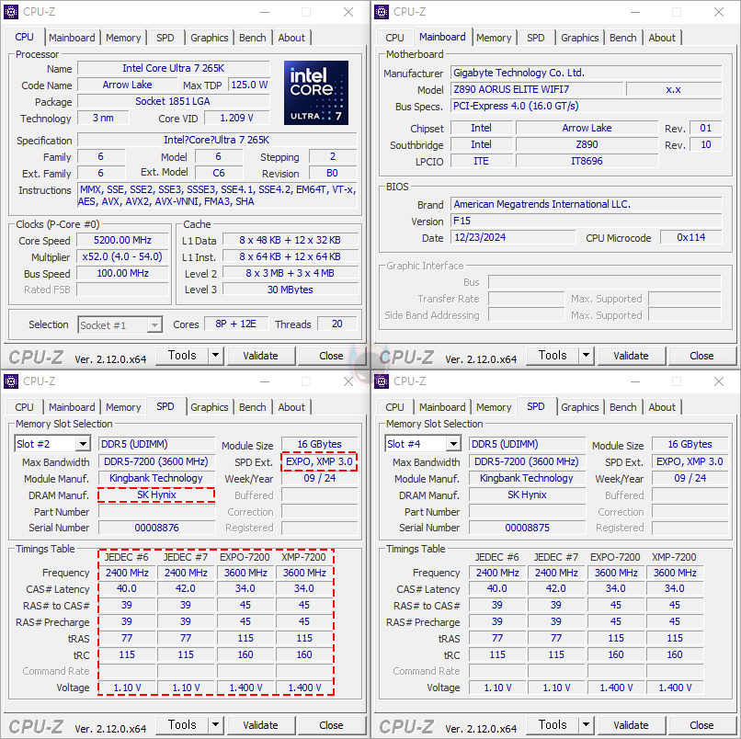Screen dimensions: 741x739
Task: Open the SPD tab in the Mainboard window
Action: click(x=535, y=38)
